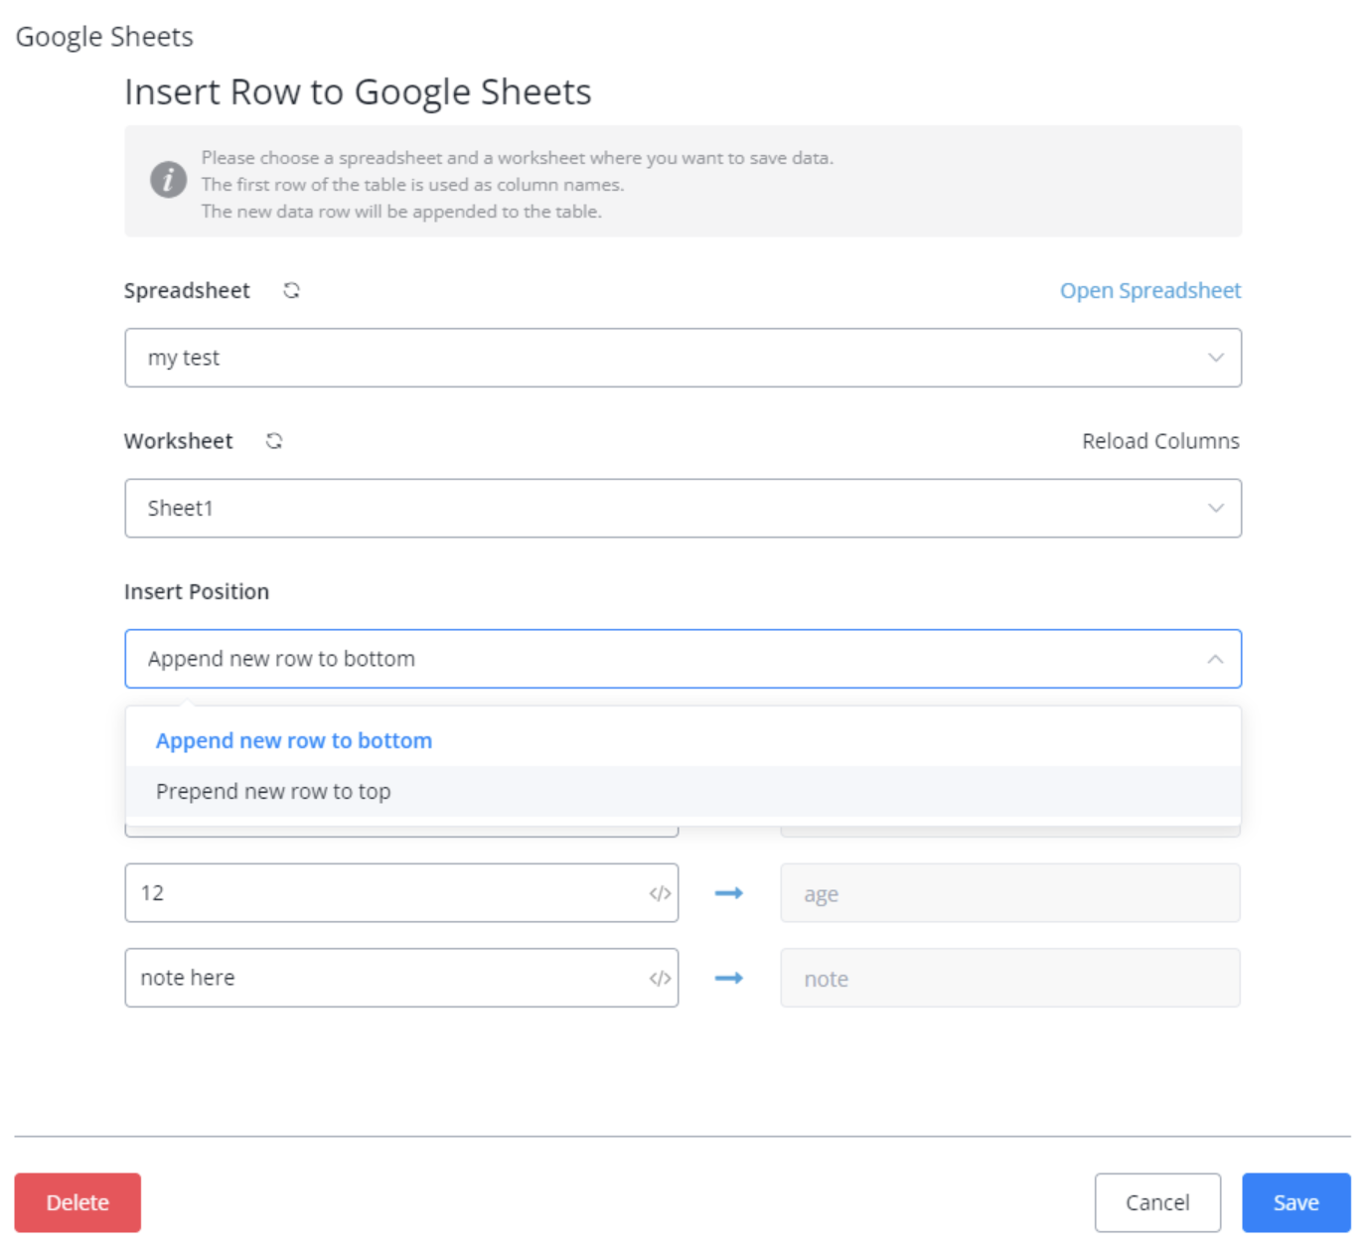
Task: Click the info icon in the notice box
Action: [168, 180]
